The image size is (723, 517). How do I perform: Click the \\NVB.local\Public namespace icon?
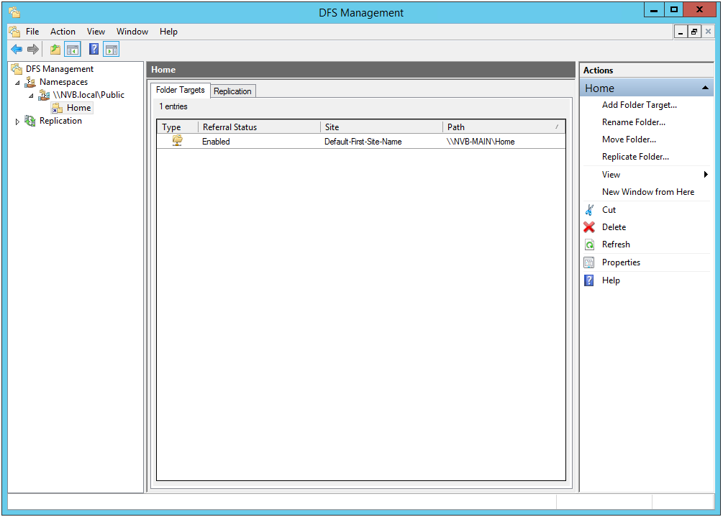[44, 95]
